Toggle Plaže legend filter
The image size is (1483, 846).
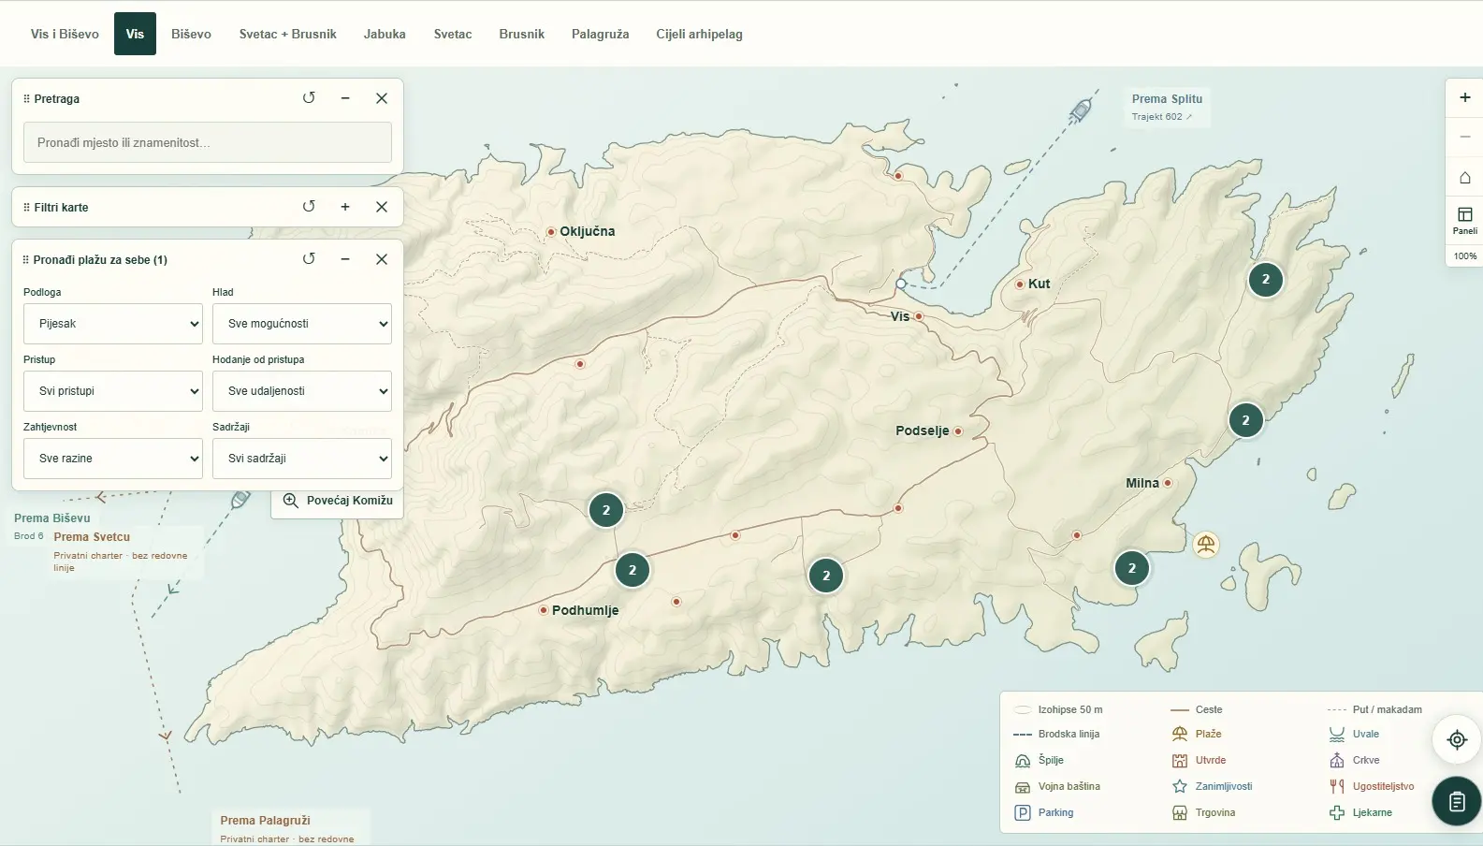point(1197,734)
